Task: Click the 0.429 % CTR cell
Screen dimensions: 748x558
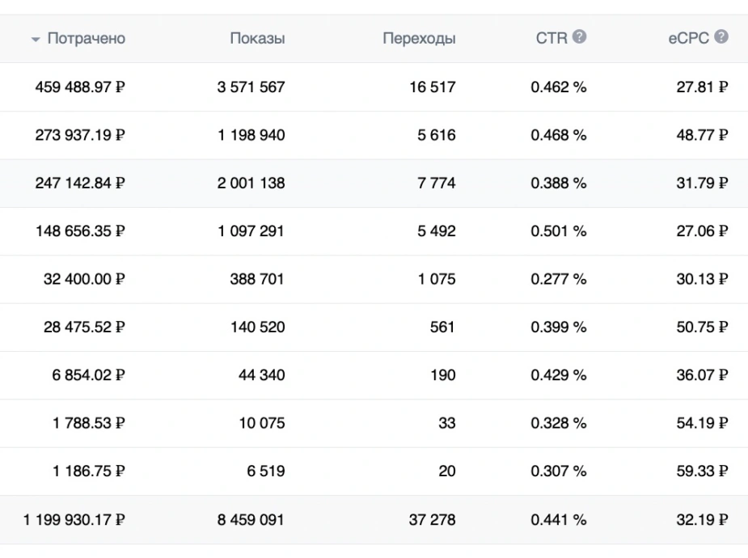Action: 559,375
